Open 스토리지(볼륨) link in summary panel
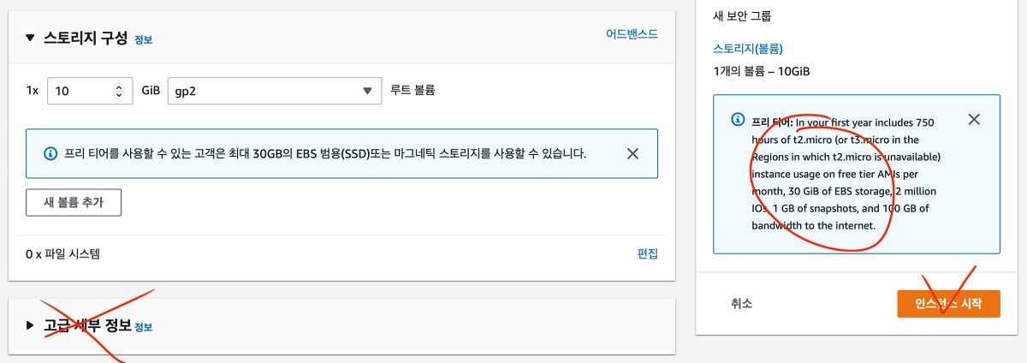Image resolution: width=1027 pixels, height=363 pixels. tap(747, 49)
